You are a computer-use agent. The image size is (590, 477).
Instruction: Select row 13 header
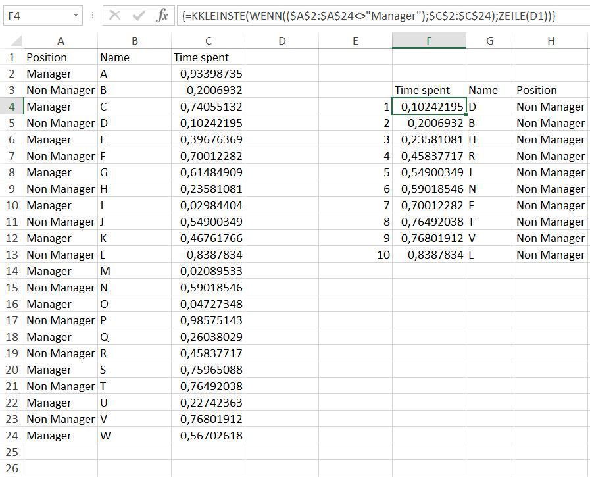(12, 255)
